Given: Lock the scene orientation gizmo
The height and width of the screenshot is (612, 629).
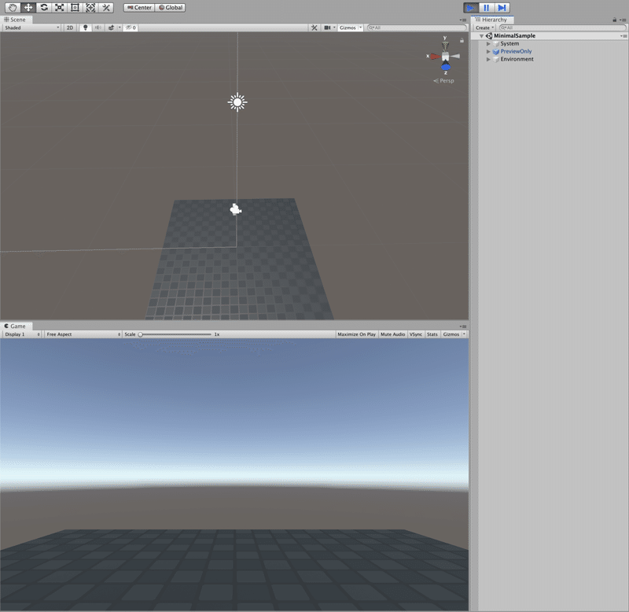Looking at the screenshot, I should click(x=462, y=41).
